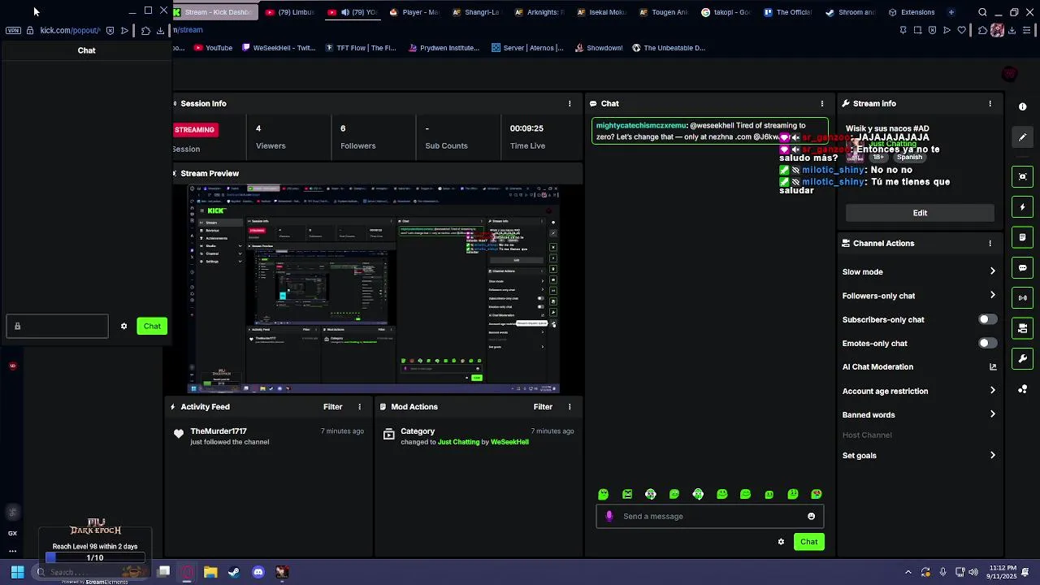
Task: Toggle the wrench stream info widget icon
Action: tap(1022, 358)
